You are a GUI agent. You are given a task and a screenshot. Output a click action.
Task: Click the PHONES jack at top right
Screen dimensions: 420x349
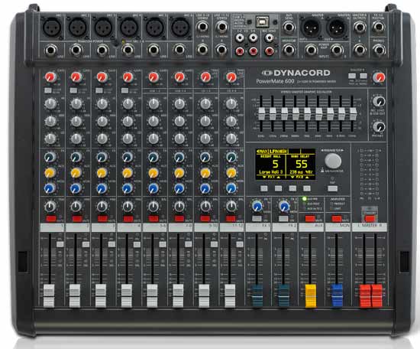pyautogui.click(x=379, y=50)
